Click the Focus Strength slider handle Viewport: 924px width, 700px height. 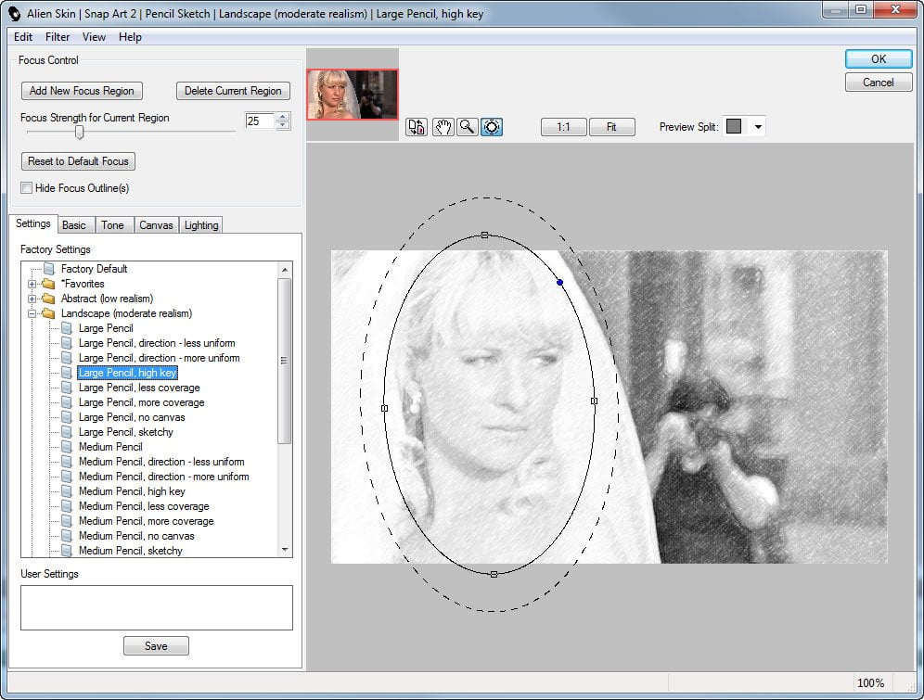79,133
